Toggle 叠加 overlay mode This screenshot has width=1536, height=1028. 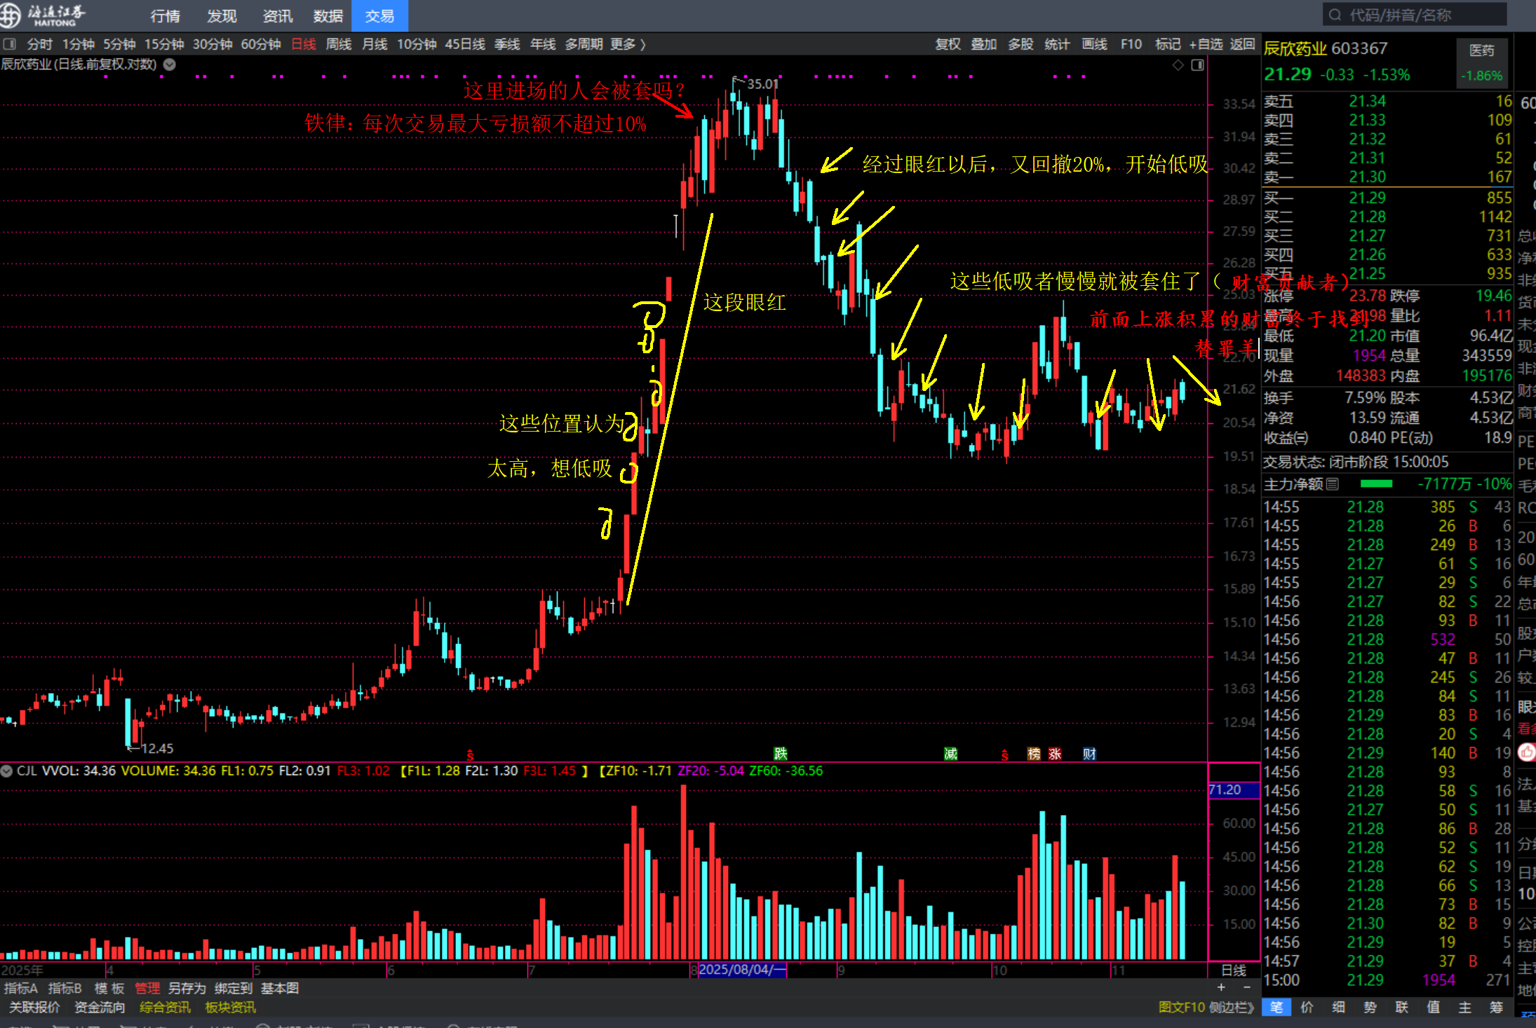[x=983, y=44]
